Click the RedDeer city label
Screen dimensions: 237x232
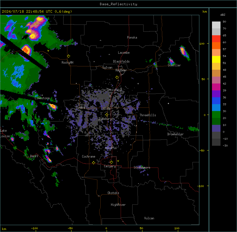click(x=121, y=70)
